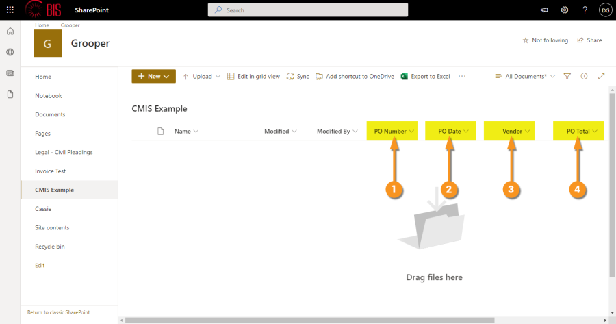This screenshot has height=324, width=616.
Task: Click Export to Excel
Action: [425, 77]
